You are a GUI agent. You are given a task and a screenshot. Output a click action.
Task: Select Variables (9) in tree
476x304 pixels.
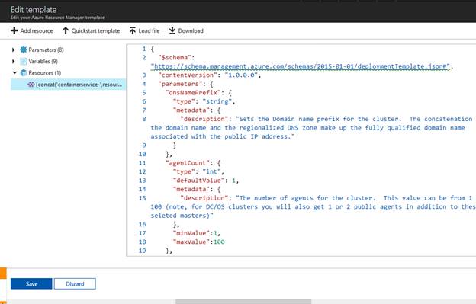point(43,61)
